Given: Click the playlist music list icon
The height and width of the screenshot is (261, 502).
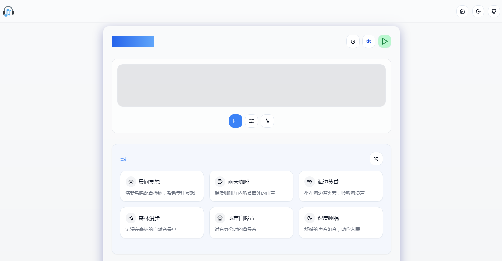Looking at the screenshot, I should pyautogui.click(x=123, y=159).
